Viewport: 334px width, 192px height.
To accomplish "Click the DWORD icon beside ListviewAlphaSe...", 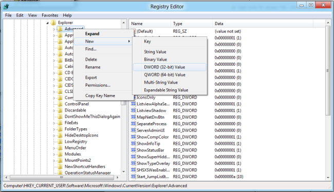I will click(x=134, y=104).
